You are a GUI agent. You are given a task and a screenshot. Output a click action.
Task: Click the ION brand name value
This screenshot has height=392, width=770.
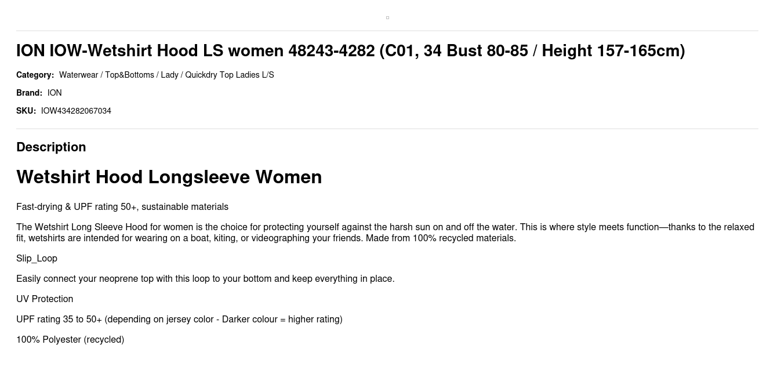[x=55, y=93]
